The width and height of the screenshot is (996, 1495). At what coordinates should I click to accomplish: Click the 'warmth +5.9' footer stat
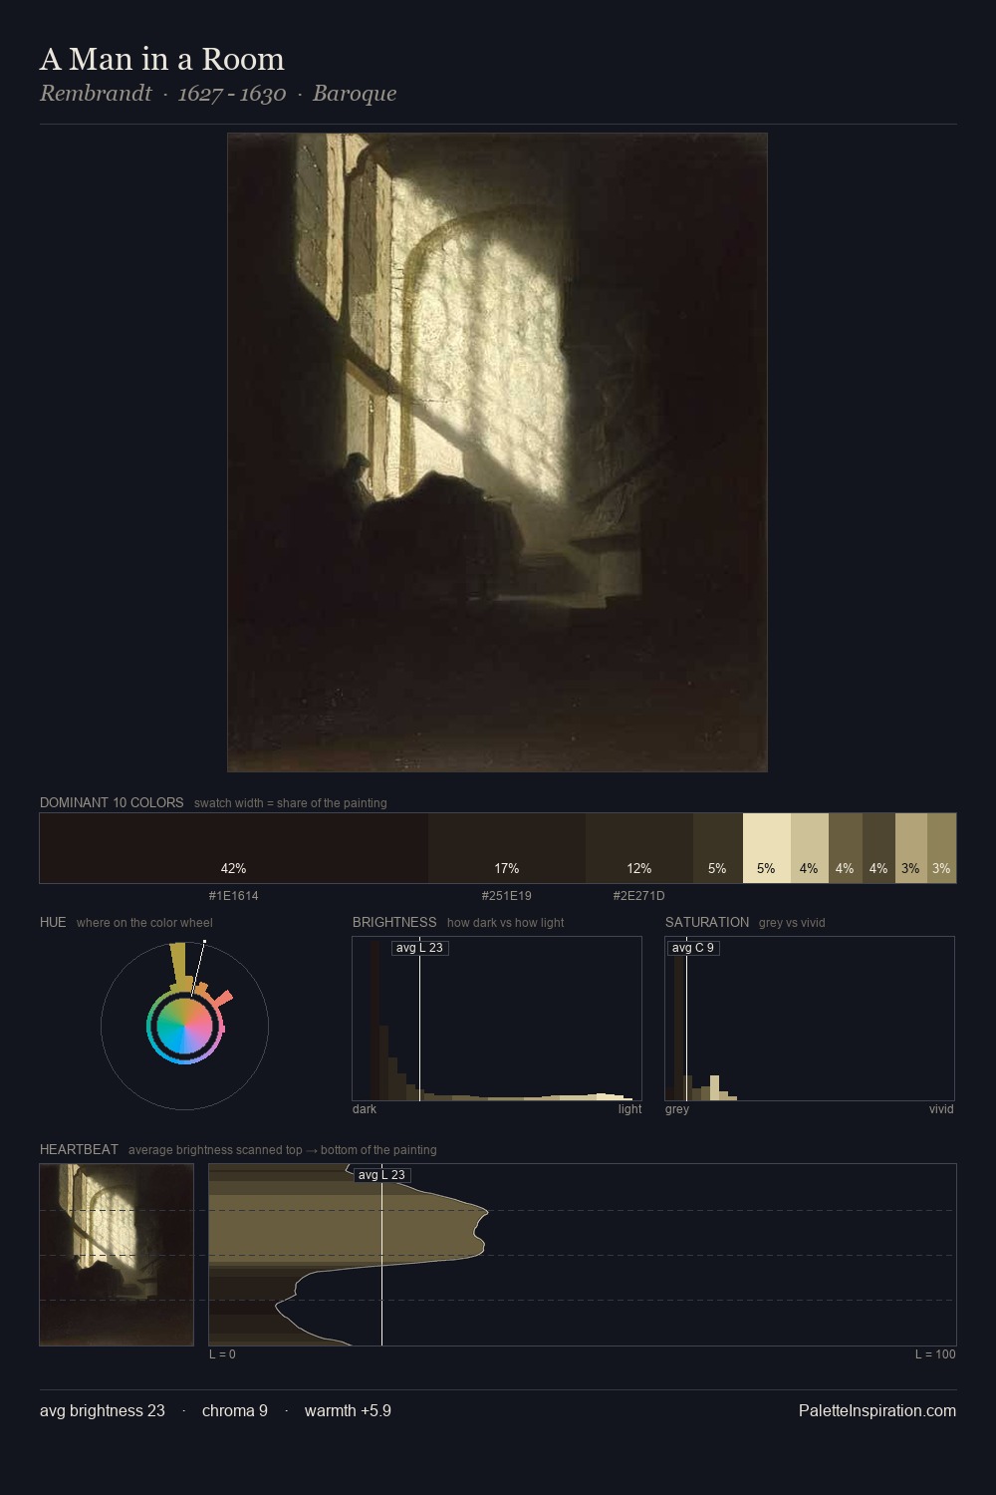348,1410
